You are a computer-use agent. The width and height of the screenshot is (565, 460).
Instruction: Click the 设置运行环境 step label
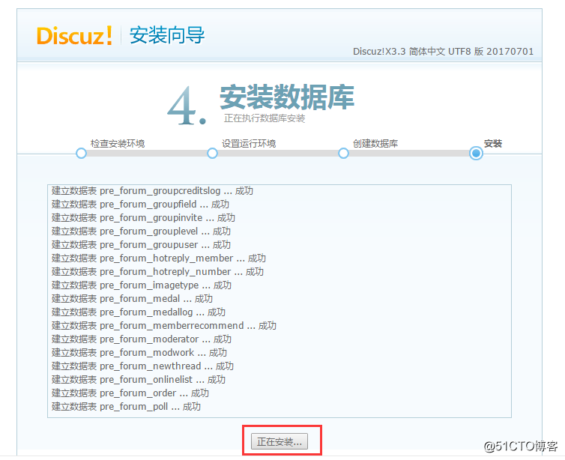pyautogui.click(x=249, y=143)
